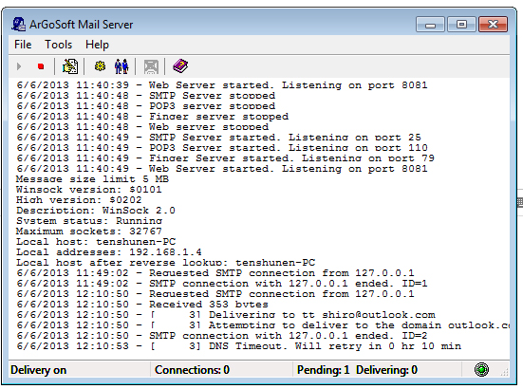523x389 pixels.
Task: Open Help via the purple book icon
Action: click(180, 66)
